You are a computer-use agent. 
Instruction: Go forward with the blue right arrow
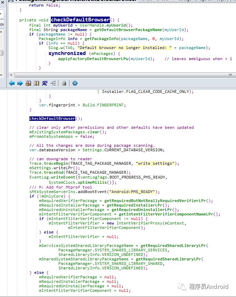coord(20,83)
